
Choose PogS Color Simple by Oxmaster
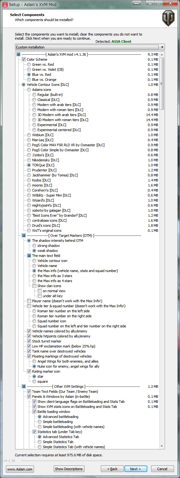click(x=29, y=150)
